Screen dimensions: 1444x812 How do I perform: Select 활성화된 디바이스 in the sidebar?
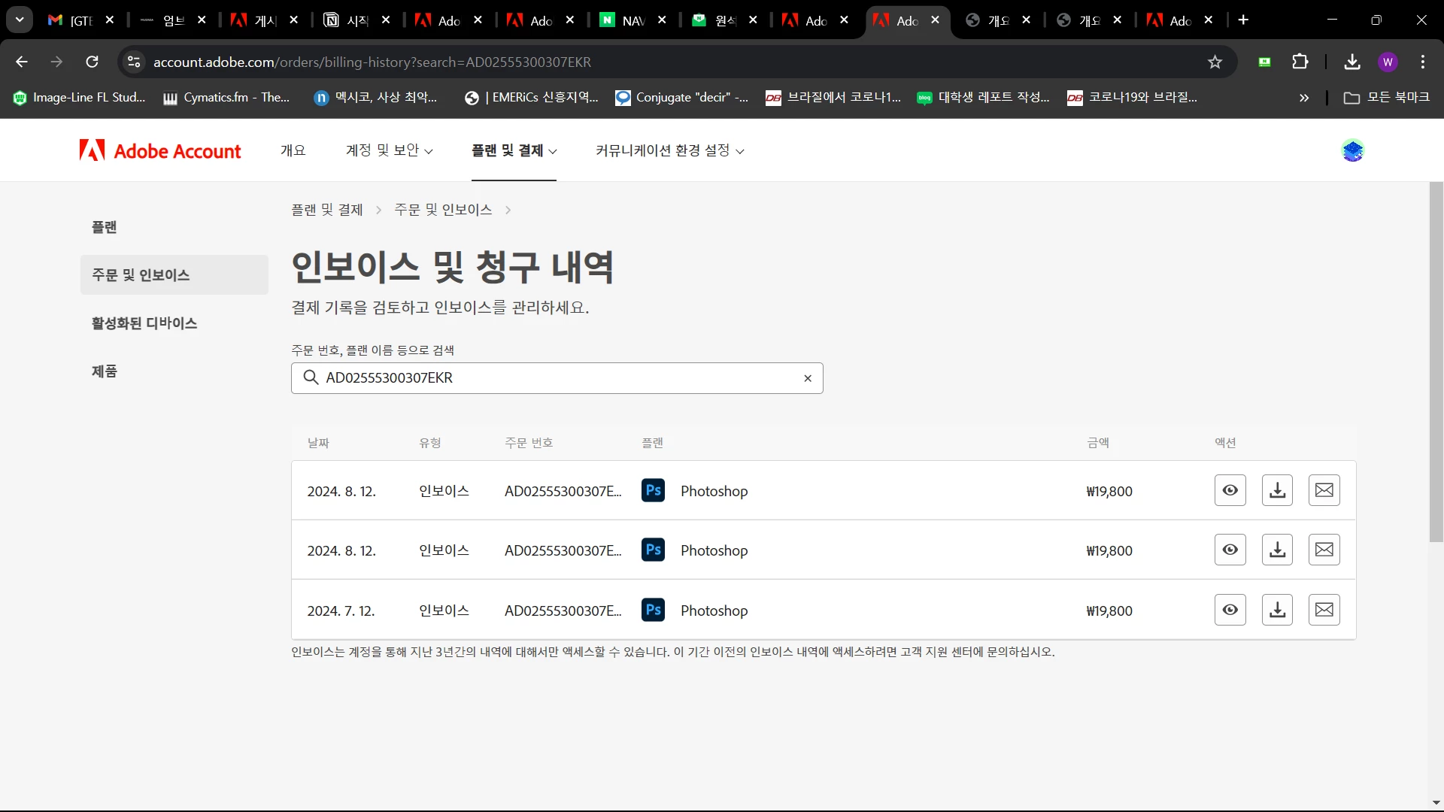144,323
